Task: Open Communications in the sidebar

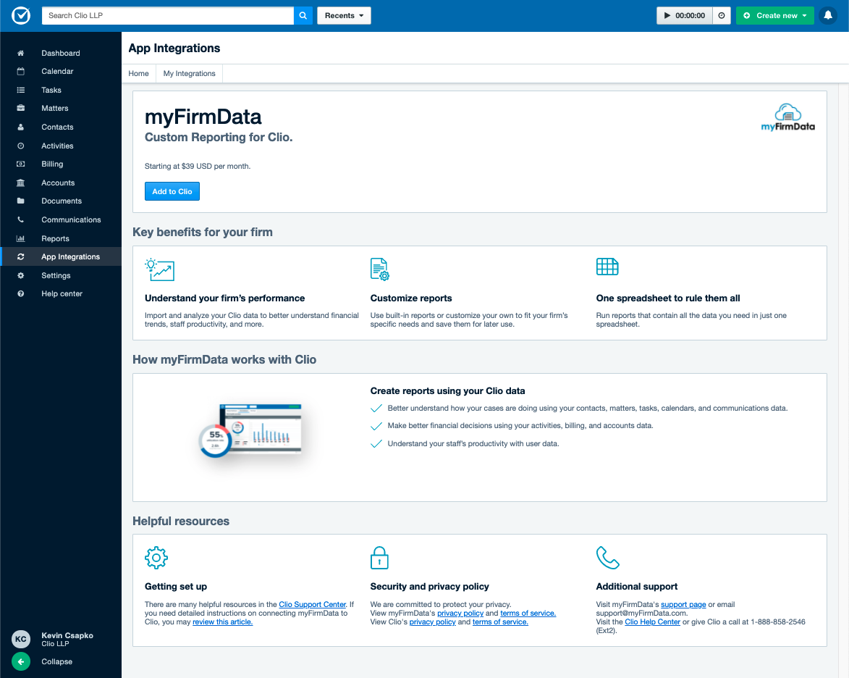Action: [x=71, y=219]
